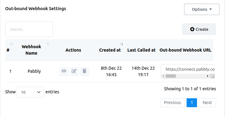Click right arrow of URL scrollbar

tap(208, 76)
